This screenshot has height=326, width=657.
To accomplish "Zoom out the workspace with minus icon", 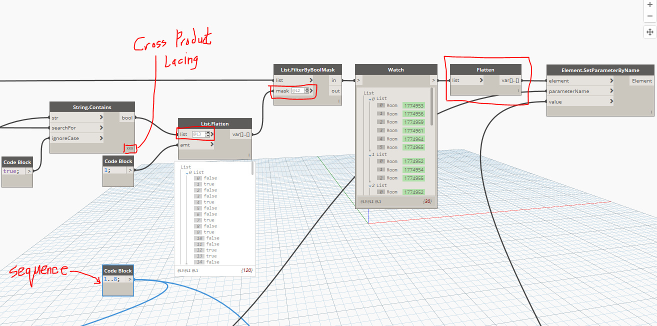I will tap(650, 16).
